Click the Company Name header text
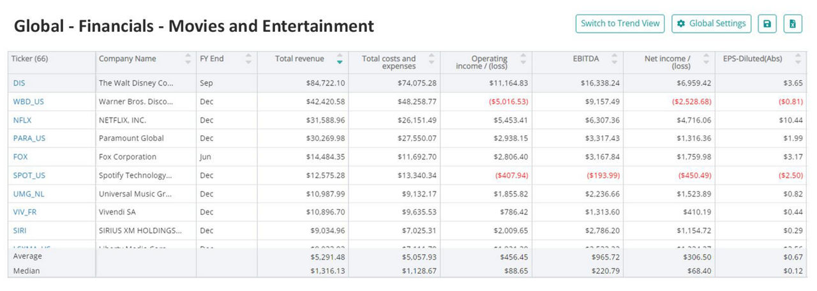Screen dimensions: 817x291 coord(128,59)
